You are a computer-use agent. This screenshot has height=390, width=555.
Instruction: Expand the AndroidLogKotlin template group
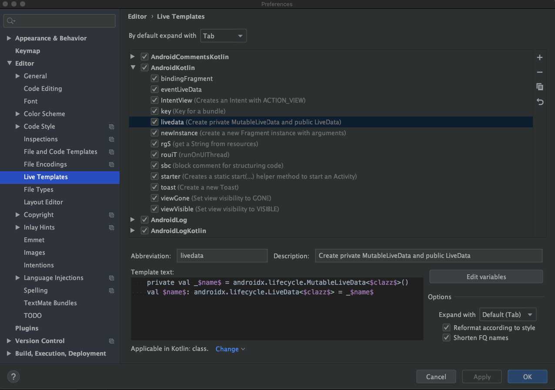pyautogui.click(x=133, y=231)
